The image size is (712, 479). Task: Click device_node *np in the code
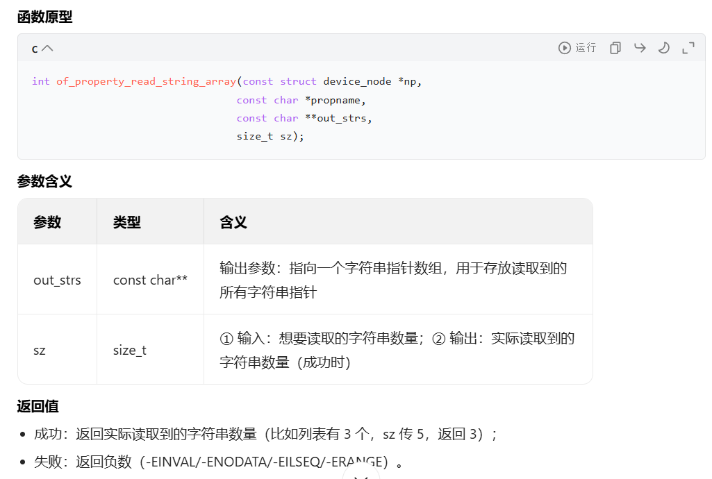(x=370, y=81)
